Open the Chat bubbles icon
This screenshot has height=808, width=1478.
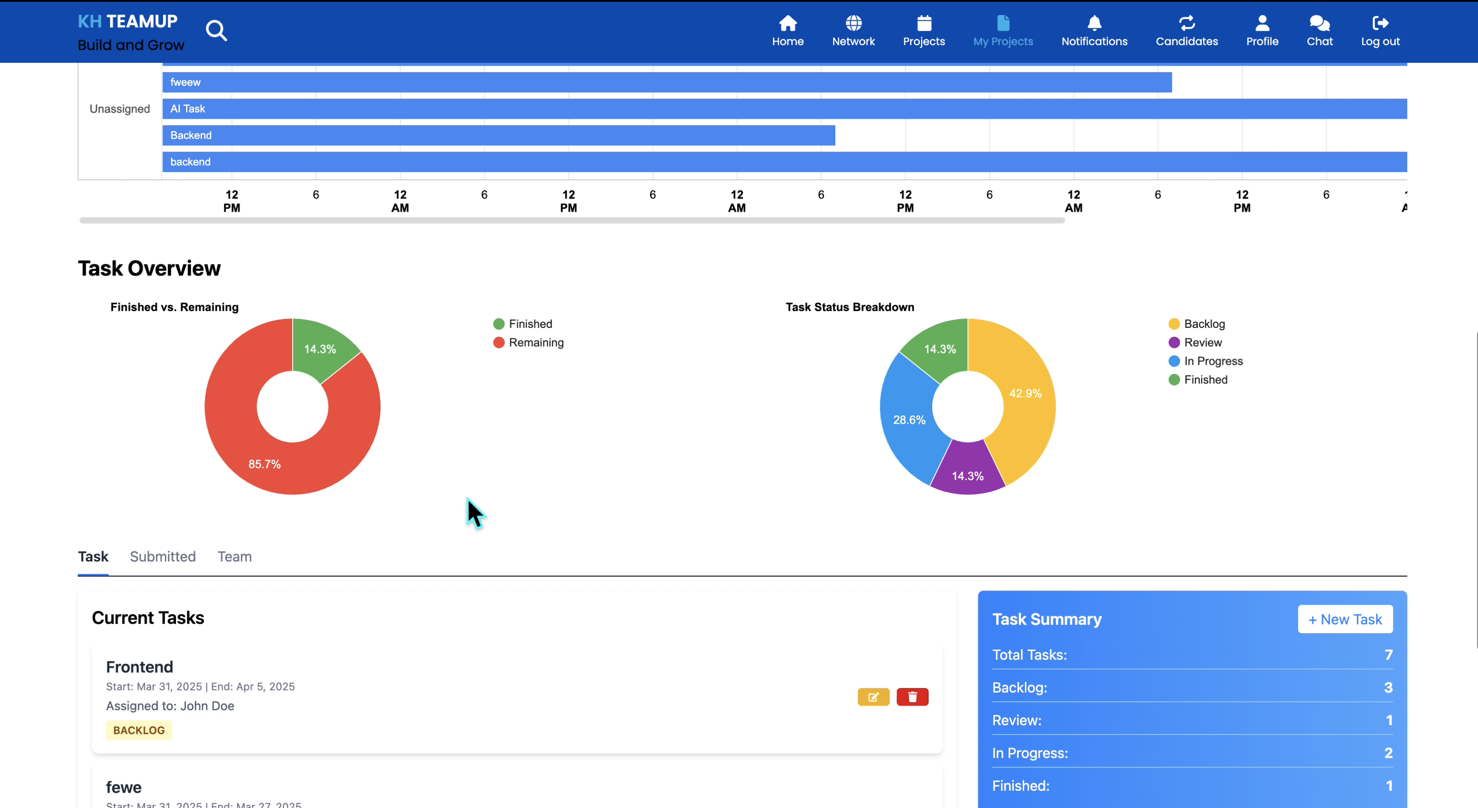coord(1319,23)
